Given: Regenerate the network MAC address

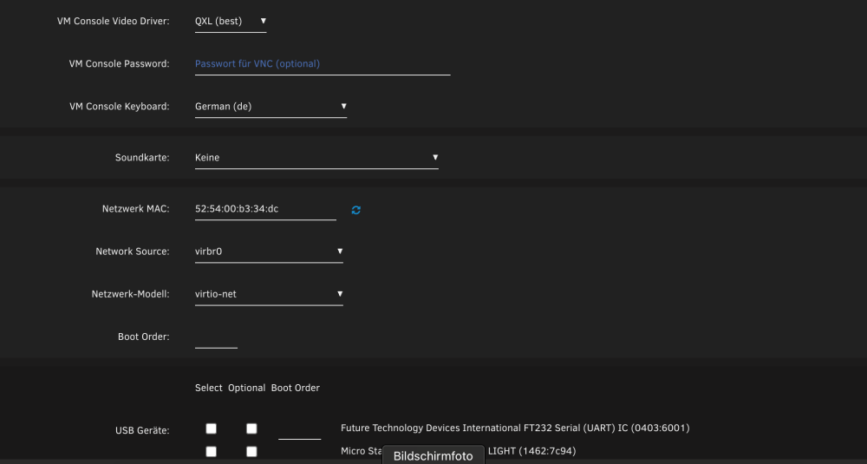Looking at the screenshot, I should tap(356, 210).
